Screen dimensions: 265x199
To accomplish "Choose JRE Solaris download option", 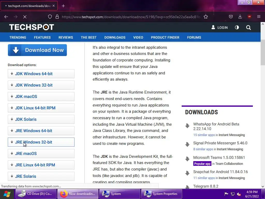I will 41,176.
